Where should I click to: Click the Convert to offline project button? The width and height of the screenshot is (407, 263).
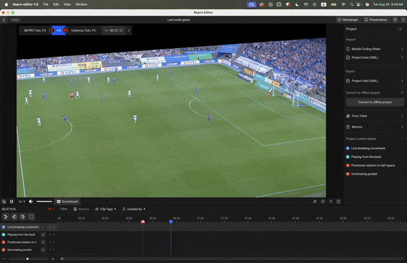click(x=375, y=102)
